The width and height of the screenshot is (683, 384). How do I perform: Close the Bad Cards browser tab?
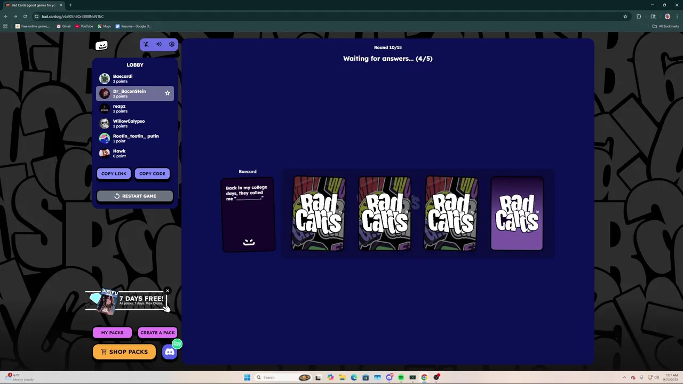[x=61, y=5]
